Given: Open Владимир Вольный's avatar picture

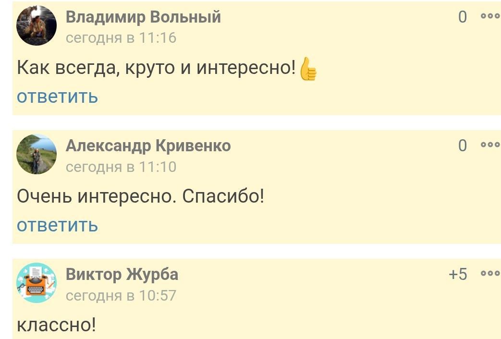Looking at the screenshot, I should pyautogui.click(x=37, y=26).
